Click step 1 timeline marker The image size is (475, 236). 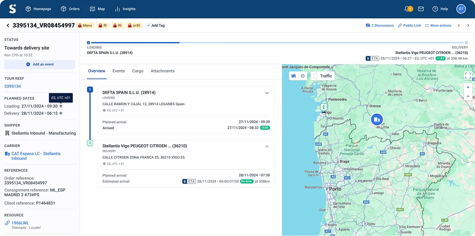[x=90, y=89]
